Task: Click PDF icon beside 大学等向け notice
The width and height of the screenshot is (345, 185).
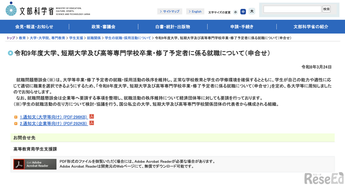Action: point(91,116)
